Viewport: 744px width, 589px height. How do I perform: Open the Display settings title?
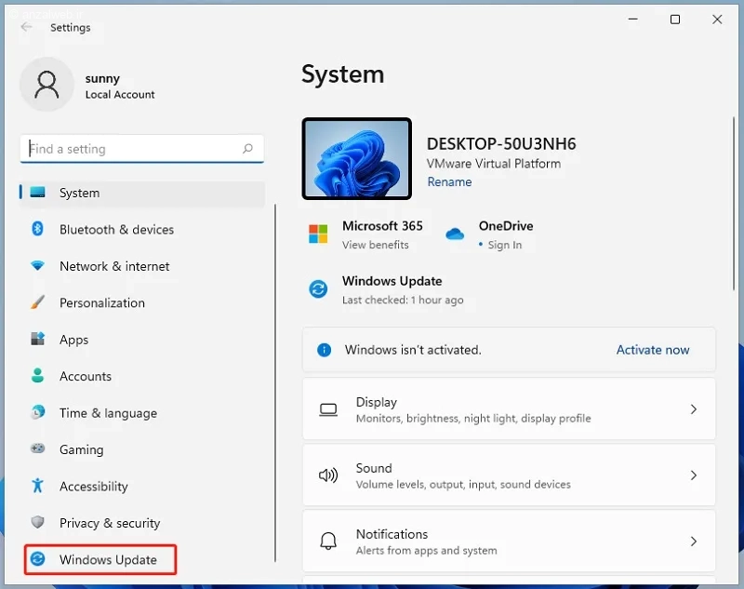coord(377,402)
